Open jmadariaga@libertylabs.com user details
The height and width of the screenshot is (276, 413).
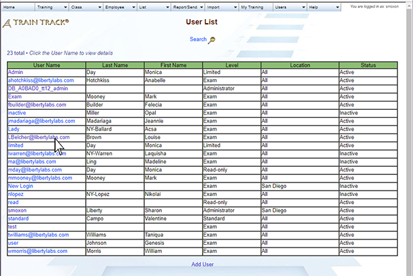click(x=42, y=121)
